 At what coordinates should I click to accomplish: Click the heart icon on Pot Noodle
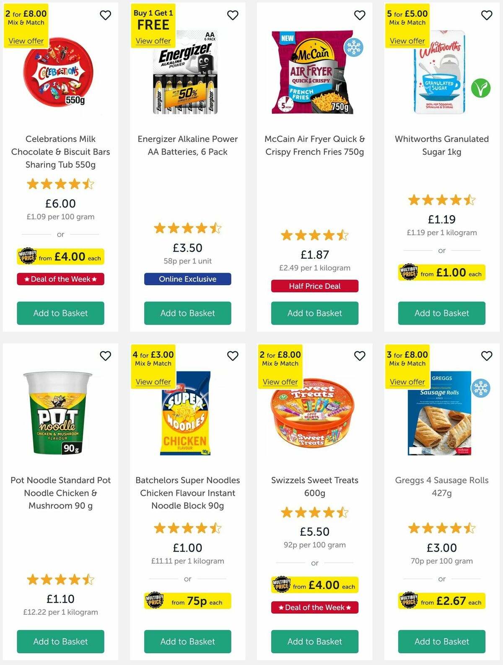coord(105,356)
